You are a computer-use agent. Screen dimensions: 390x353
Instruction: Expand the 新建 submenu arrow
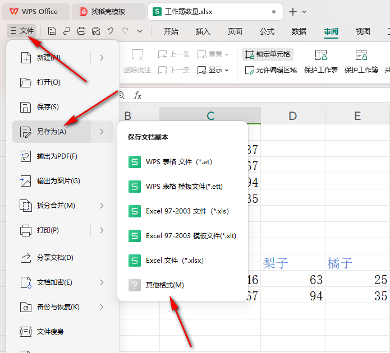pyautogui.click(x=102, y=58)
